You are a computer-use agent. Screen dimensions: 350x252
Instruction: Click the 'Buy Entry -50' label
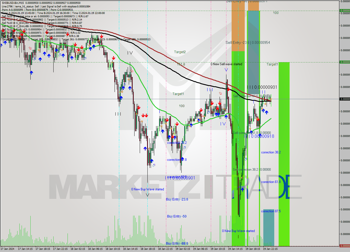click(177, 216)
